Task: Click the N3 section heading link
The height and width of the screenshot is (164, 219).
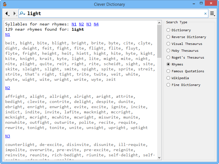Action: [8, 136]
